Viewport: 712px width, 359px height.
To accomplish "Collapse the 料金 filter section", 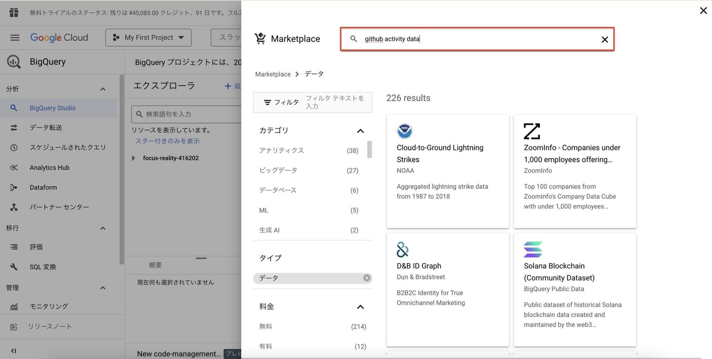I will click(360, 307).
